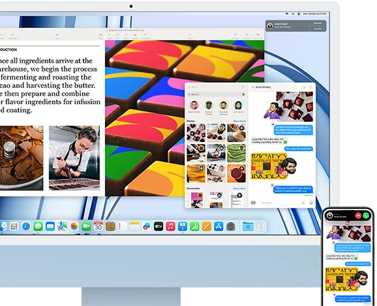The width and height of the screenshot is (377, 306).
Task: Open Control Center in the menu bar
Action: 299,14
